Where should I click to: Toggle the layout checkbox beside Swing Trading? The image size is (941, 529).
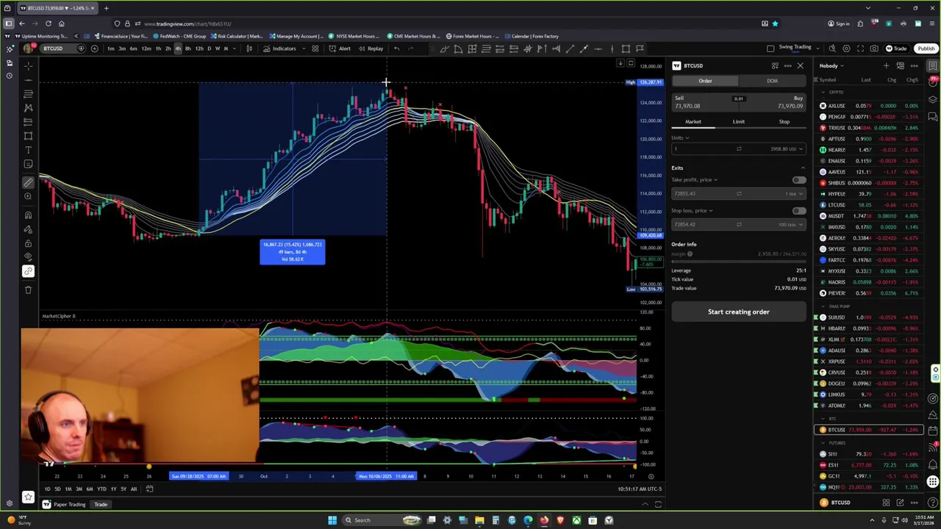pyautogui.click(x=770, y=48)
